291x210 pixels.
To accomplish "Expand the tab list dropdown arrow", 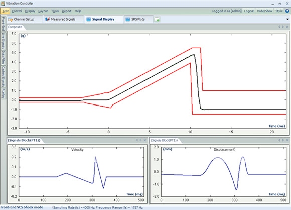I will pos(287,19).
